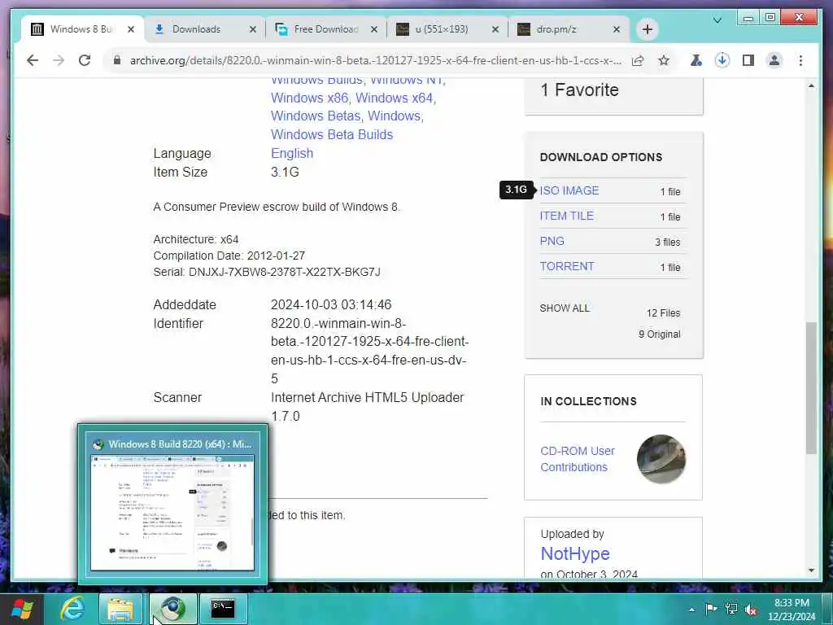Reload the archive.org page
This screenshot has height=625, width=833.
(x=85, y=60)
